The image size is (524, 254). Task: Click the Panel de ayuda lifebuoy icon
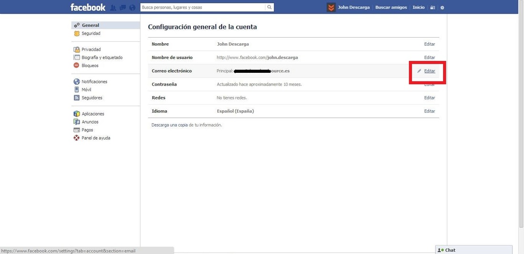point(77,138)
